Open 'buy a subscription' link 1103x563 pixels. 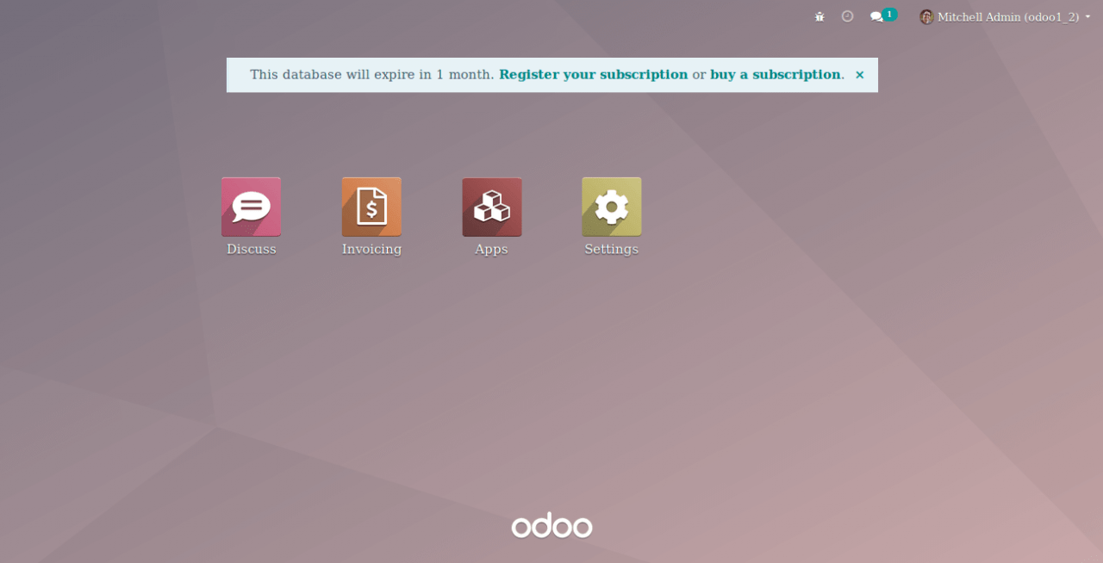(x=776, y=75)
